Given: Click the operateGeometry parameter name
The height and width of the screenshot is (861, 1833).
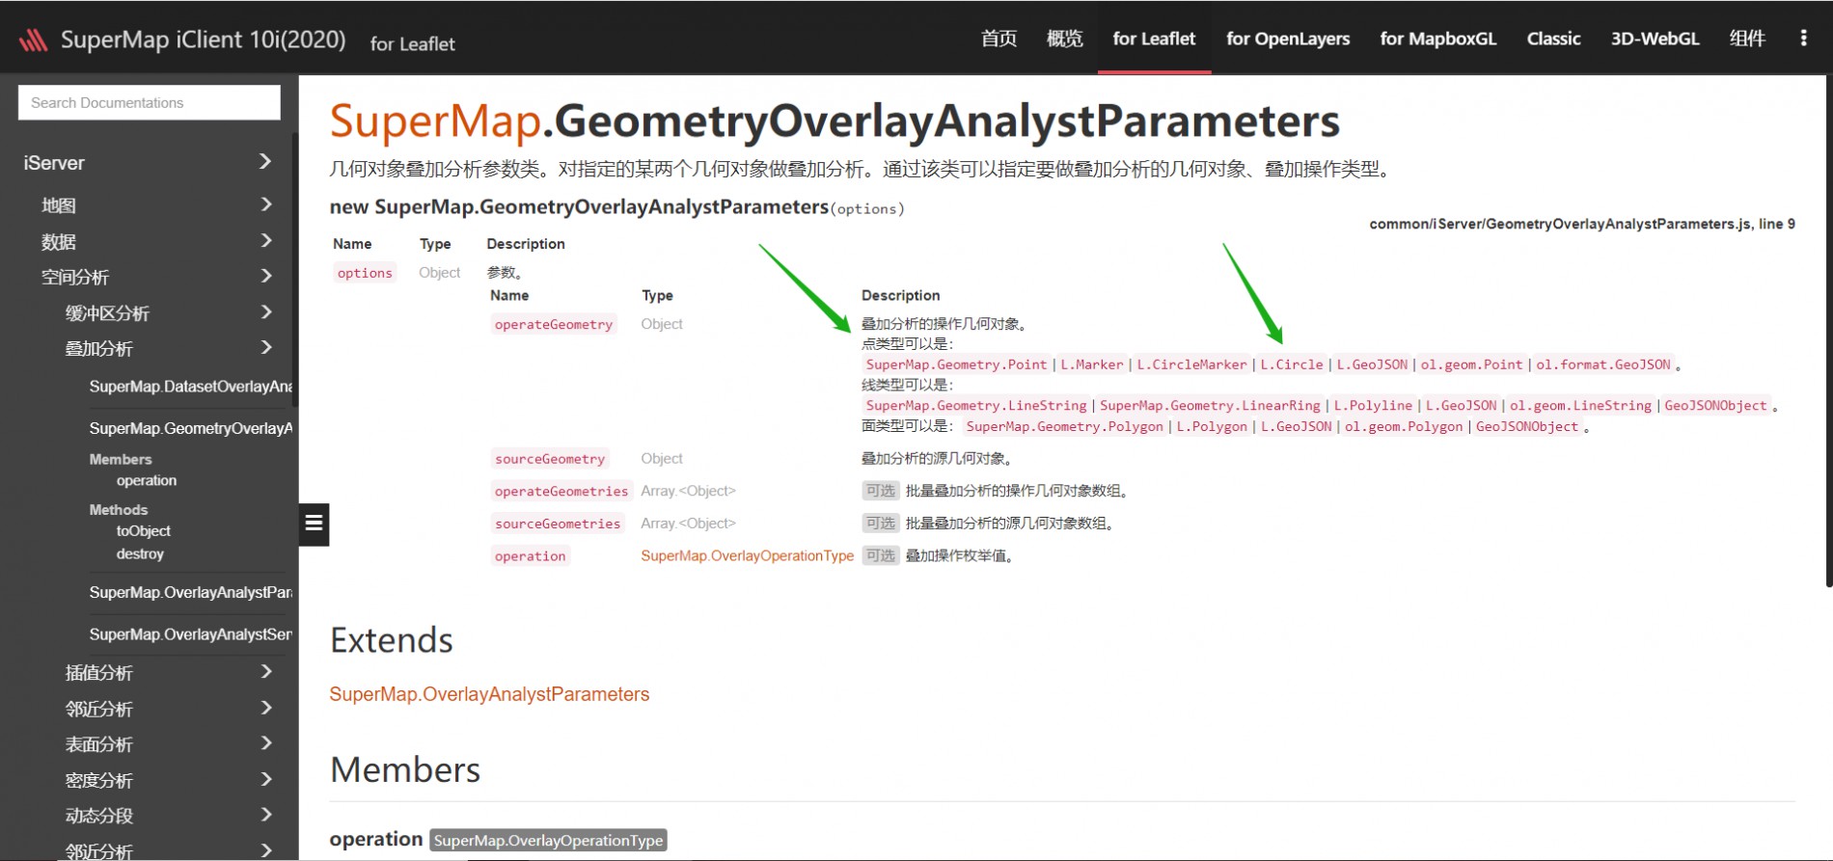Looking at the screenshot, I should pos(554,324).
